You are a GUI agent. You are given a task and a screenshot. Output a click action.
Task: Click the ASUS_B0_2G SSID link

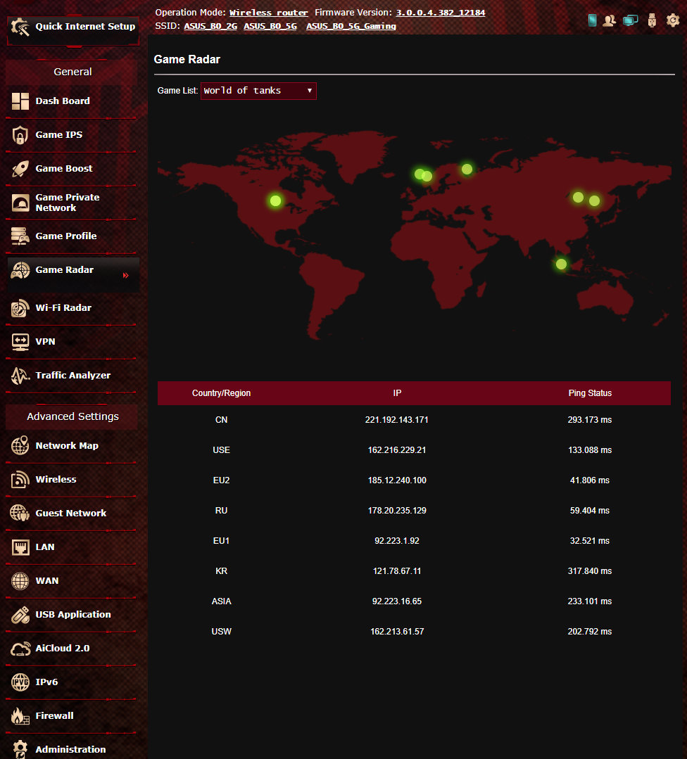click(x=210, y=26)
